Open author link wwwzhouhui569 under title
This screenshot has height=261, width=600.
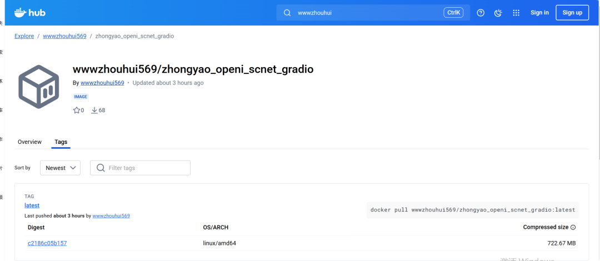(102, 83)
